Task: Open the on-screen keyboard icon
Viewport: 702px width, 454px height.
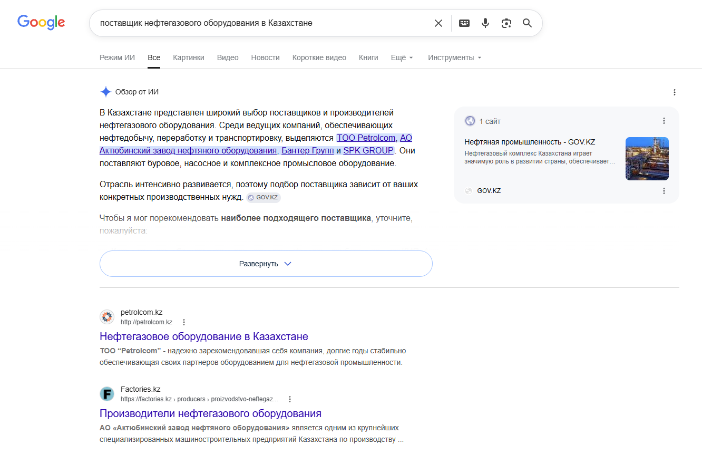Action: coord(464,23)
